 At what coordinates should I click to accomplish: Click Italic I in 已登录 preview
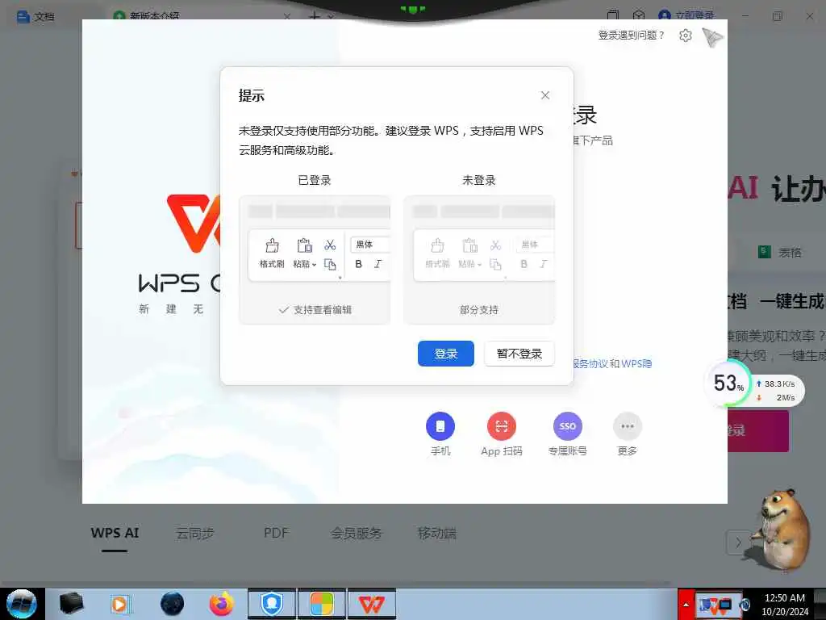(378, 264)
